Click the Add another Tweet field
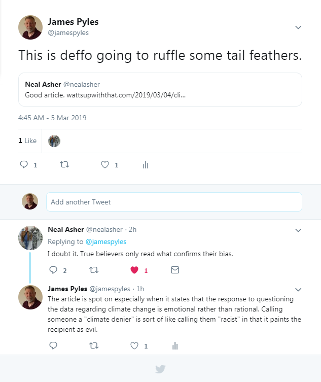The height and width of the screenshot is (382, 321). click(173, 202)
